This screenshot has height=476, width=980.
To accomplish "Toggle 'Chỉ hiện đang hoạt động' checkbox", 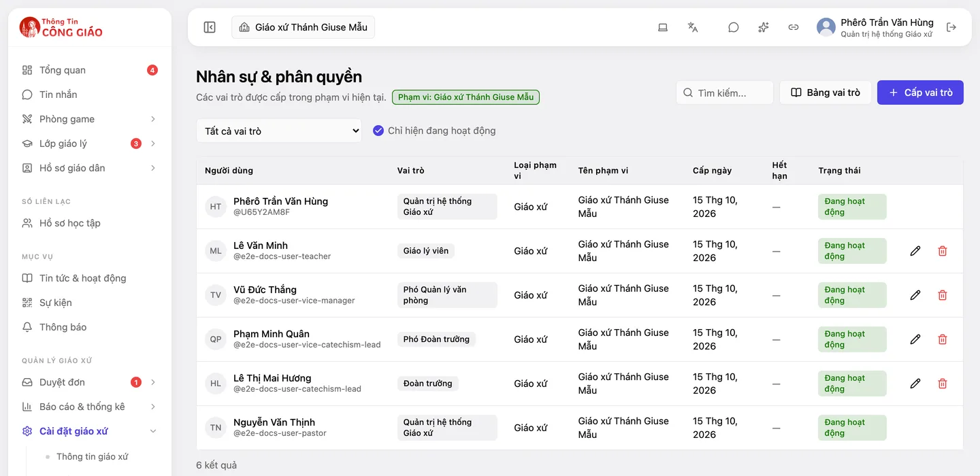I will coord(378,131).
